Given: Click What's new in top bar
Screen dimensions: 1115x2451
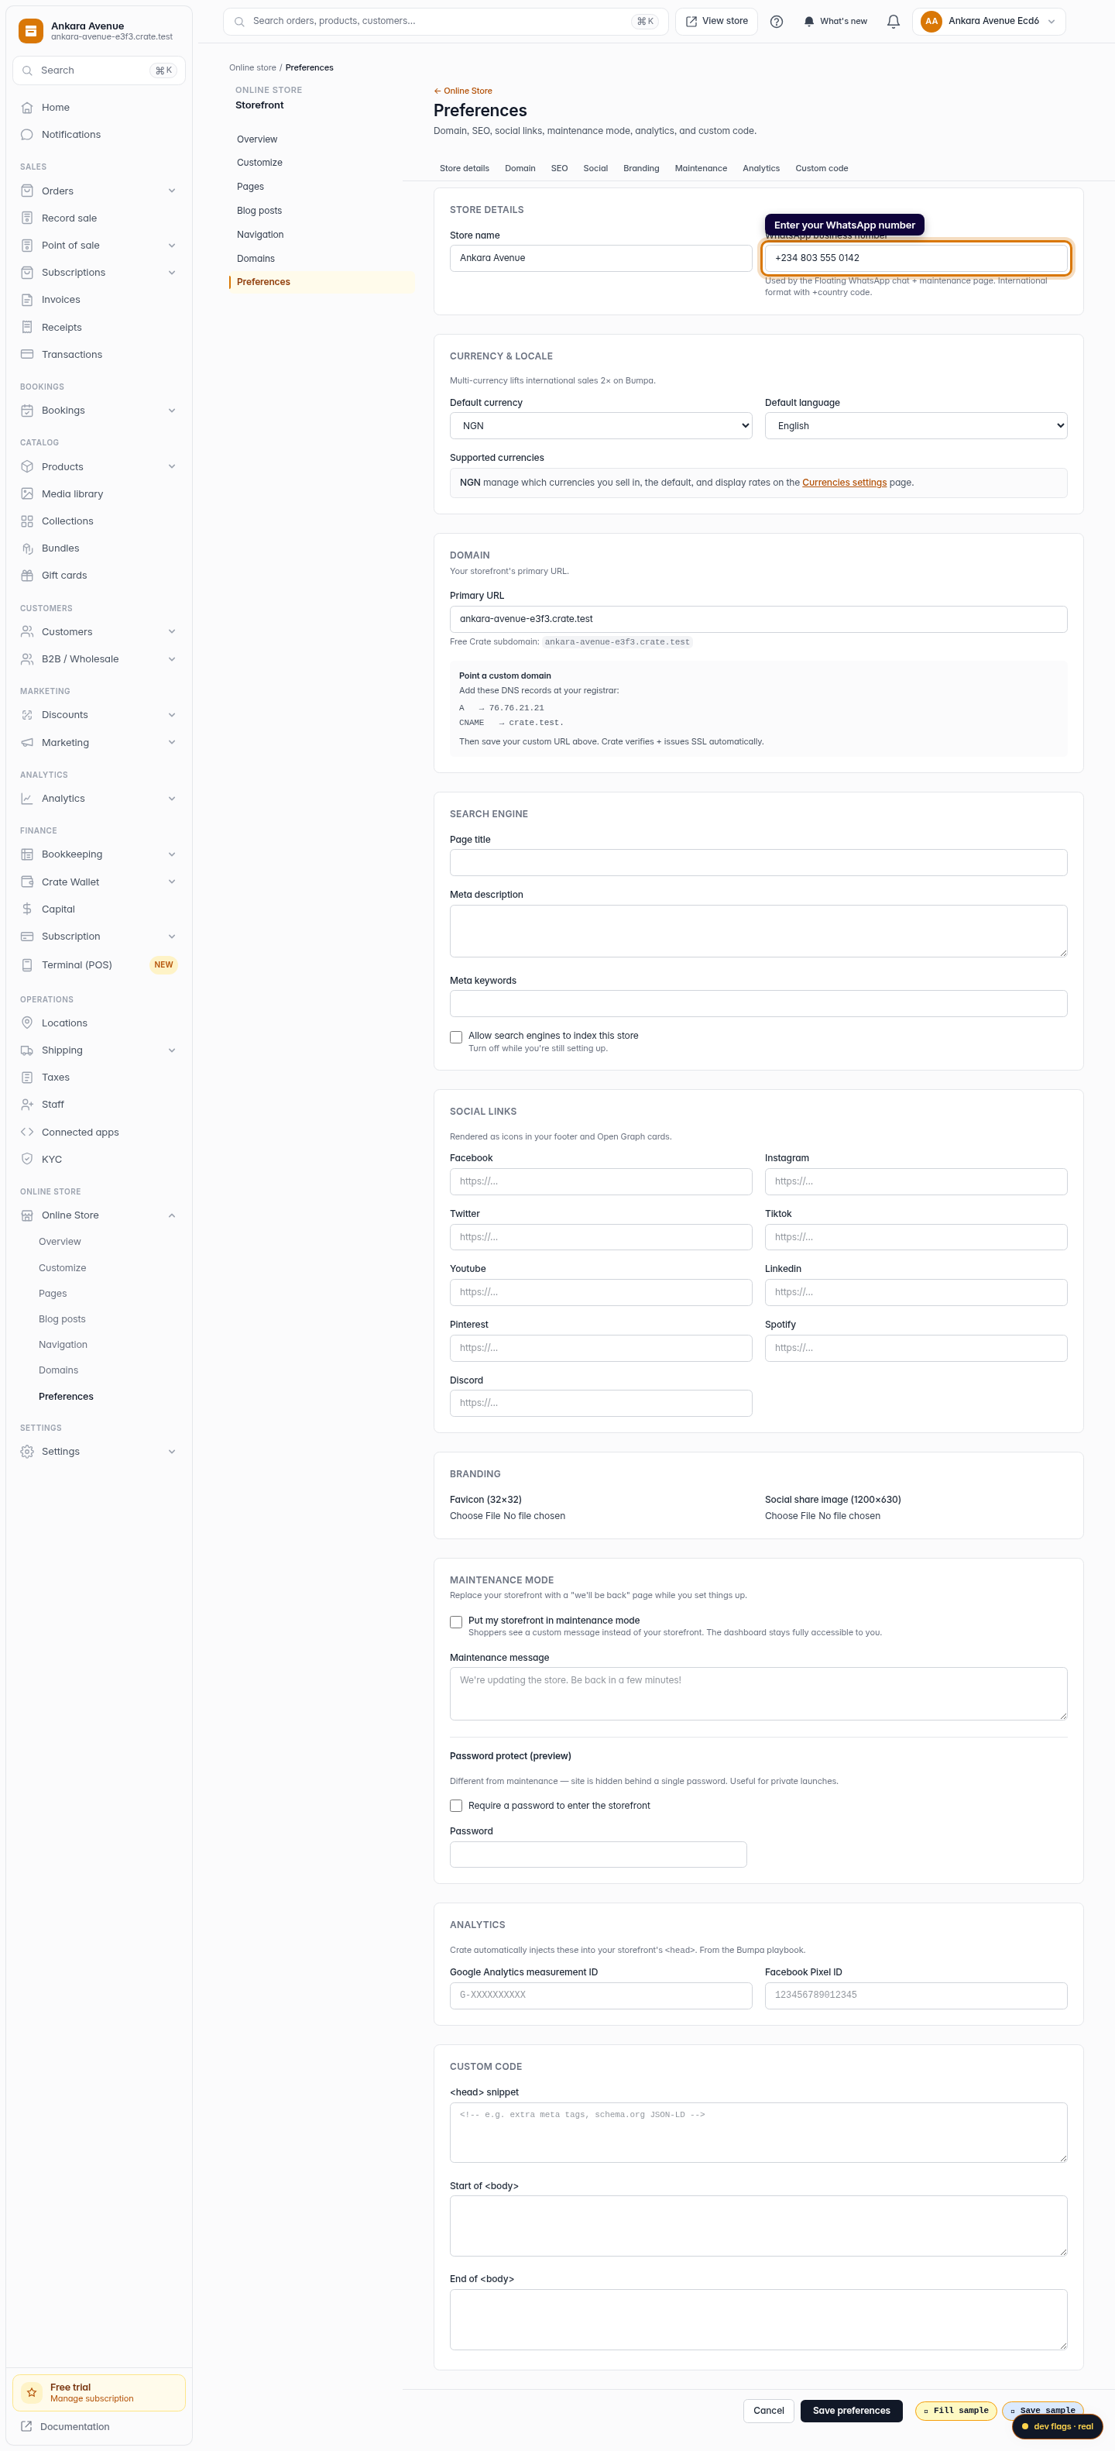Looking at the screenshot, I should [835, 21].
